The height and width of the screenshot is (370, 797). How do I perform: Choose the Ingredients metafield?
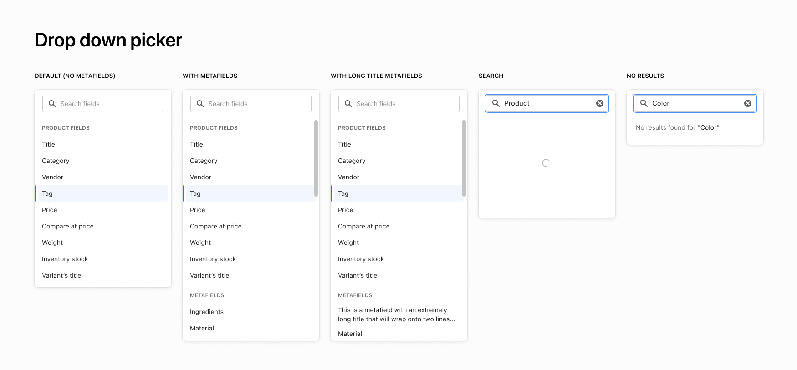coord(249,312)
